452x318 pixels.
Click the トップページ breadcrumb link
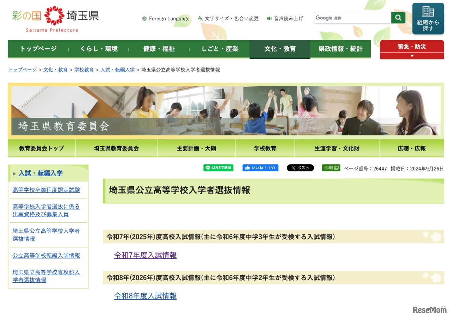(22, 69)
